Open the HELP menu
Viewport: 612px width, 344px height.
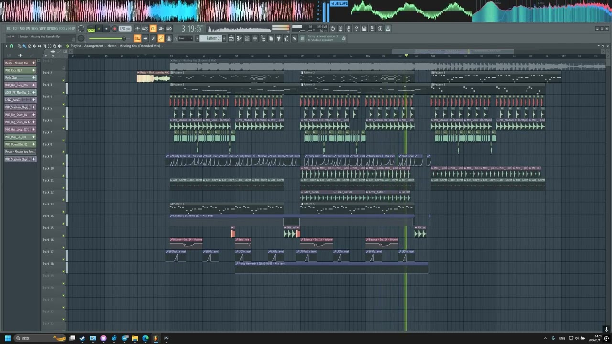point(72,29)
